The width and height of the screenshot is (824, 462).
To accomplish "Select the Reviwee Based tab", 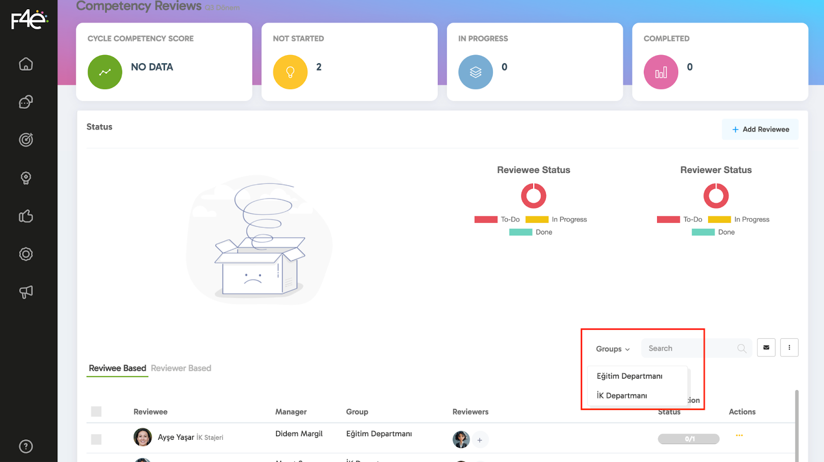I will click(117, 368).
